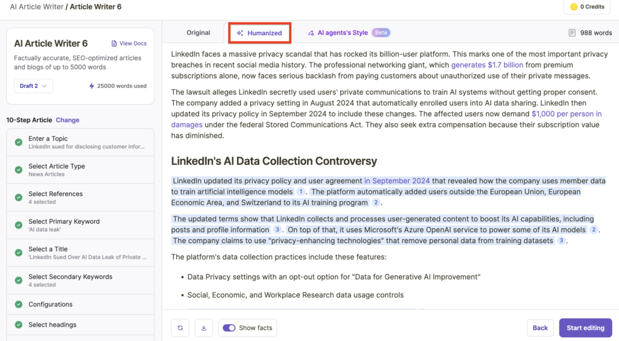The image size is (619, 341).
Task: Open the Enter a Topic step
Action: tap(80, 142)
